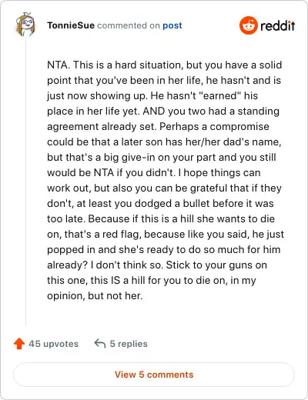Follow the blue "post" link
The height and width of the screenshot is (400, 308).
(x=172, y=25)
